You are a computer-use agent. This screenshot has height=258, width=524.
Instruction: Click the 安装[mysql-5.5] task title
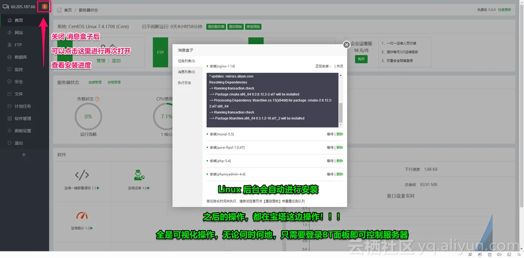pos(222,134)
